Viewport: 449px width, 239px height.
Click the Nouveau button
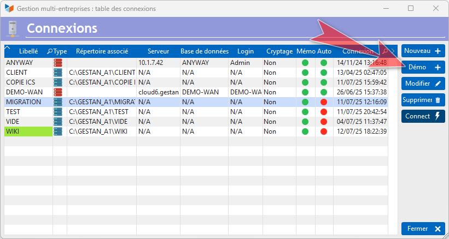[x=423, y=51]
